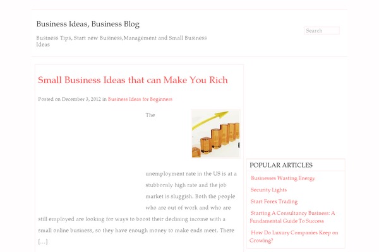Click the POPULAR ARTICLES widget heading

click(281, 165)
